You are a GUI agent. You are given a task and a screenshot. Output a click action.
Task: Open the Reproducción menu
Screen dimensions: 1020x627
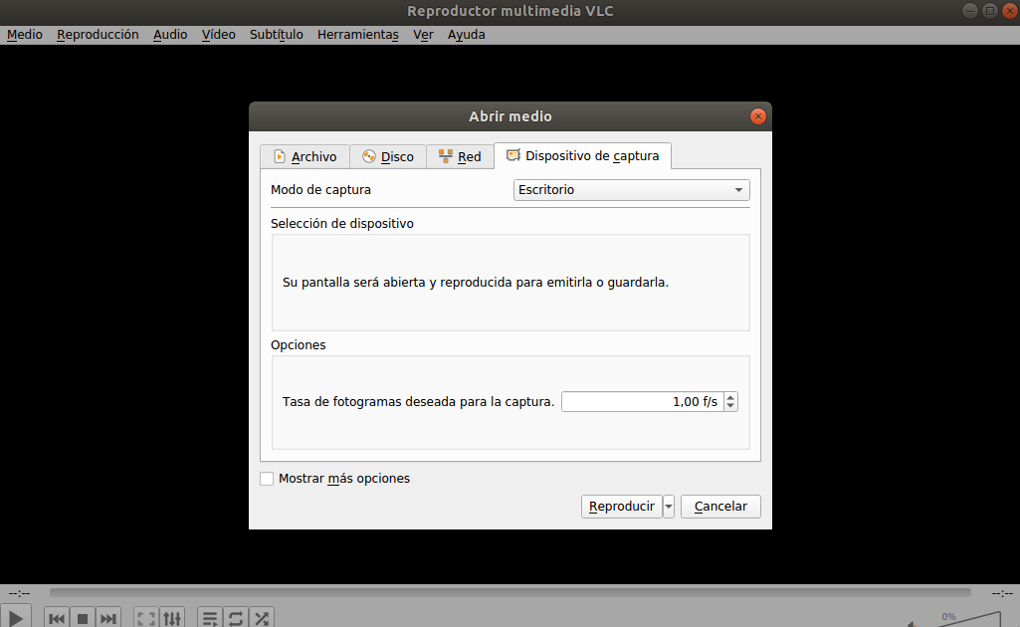98,35
